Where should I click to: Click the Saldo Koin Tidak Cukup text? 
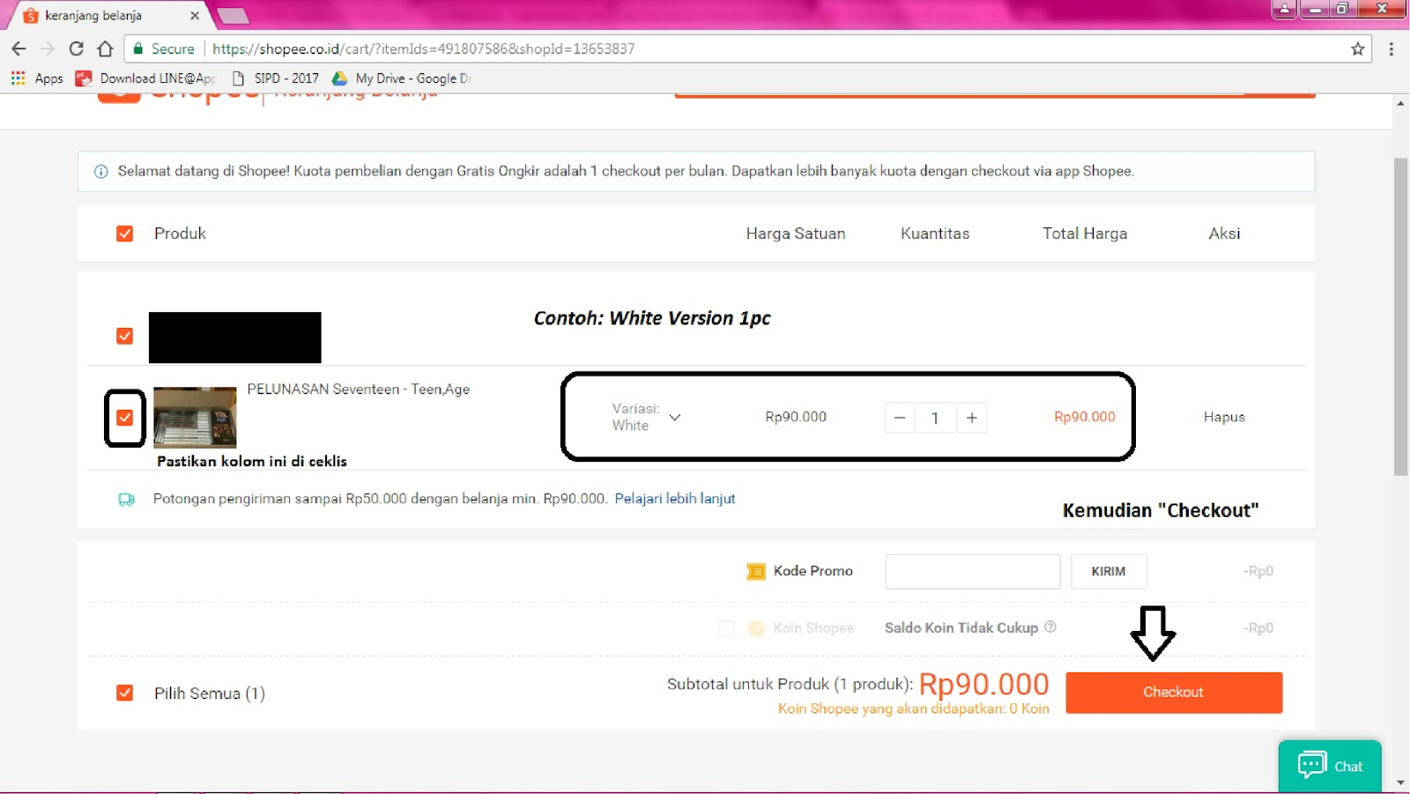(x=961, y=628)
